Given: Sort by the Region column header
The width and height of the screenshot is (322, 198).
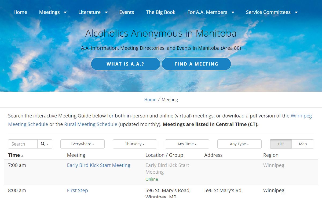Looking at the screenshot, I should [271, 155].
